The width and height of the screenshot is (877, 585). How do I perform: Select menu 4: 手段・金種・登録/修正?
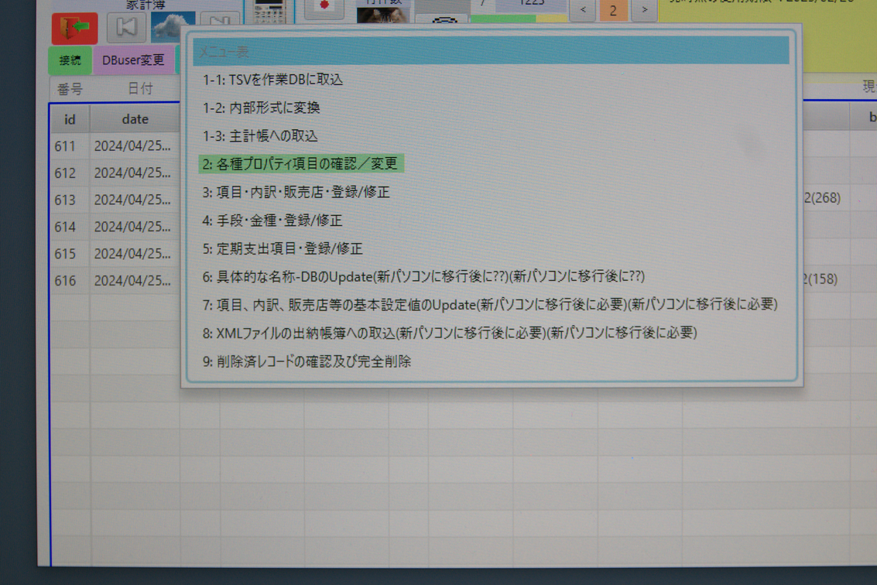pyautogui.click(x=272, y=221)
